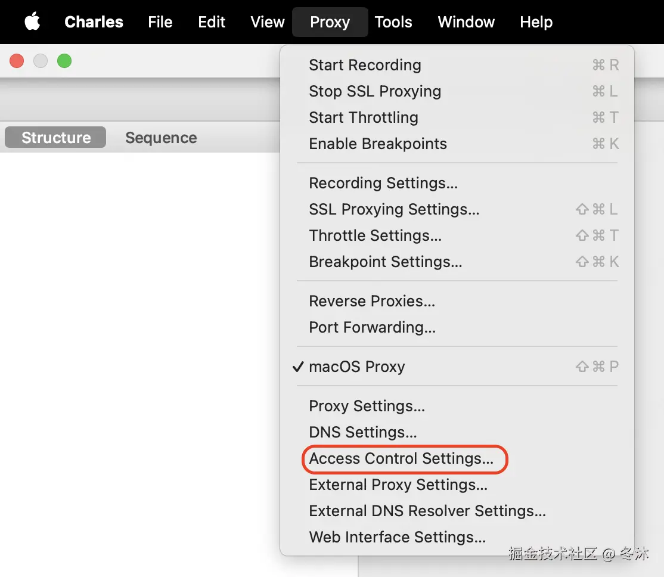Viewport: 664px width, 577px height.
Task: Select Port Forwarding menu entry
Action: pos(373,327)
